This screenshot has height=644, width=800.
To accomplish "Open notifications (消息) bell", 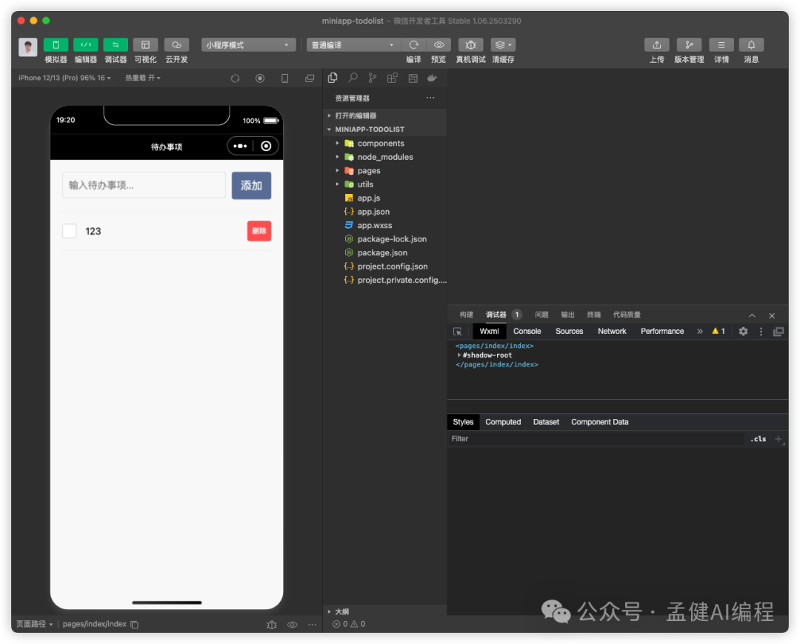I will point(751,45).
